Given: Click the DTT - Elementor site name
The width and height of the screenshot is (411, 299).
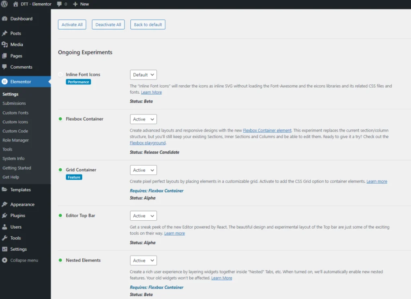Looking at the screenshot, I should [36, 4].
